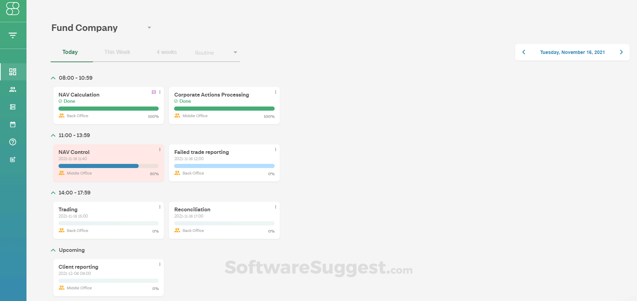This screenshot has width=637, height=301.
Task: Click the create new task icon in sidebar
Action: 13,159
